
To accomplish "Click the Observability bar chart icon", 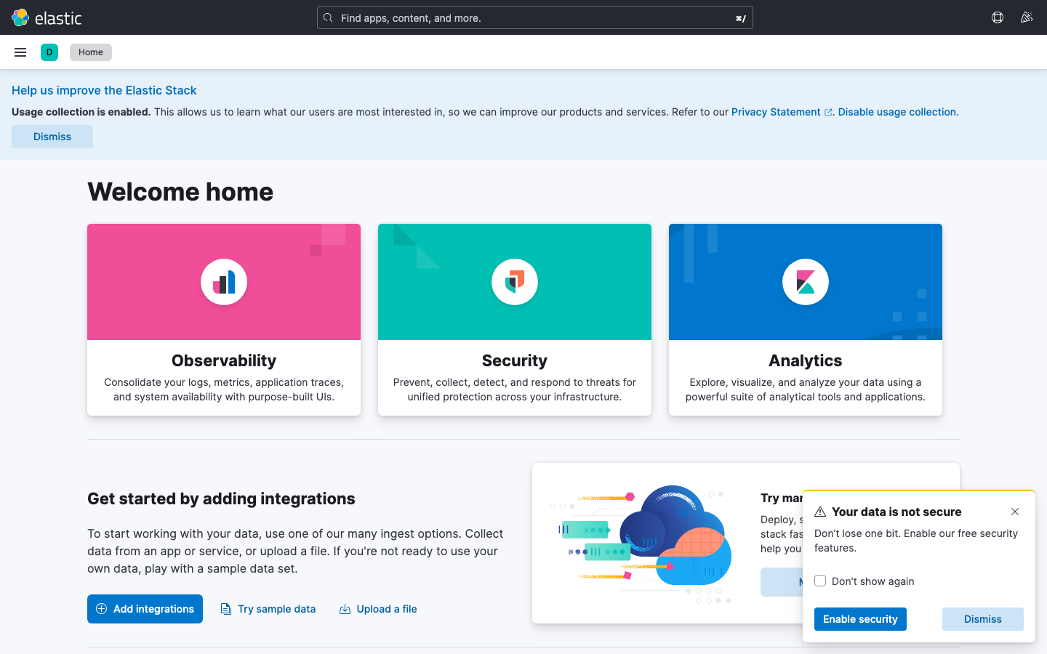I will point(224,282).
